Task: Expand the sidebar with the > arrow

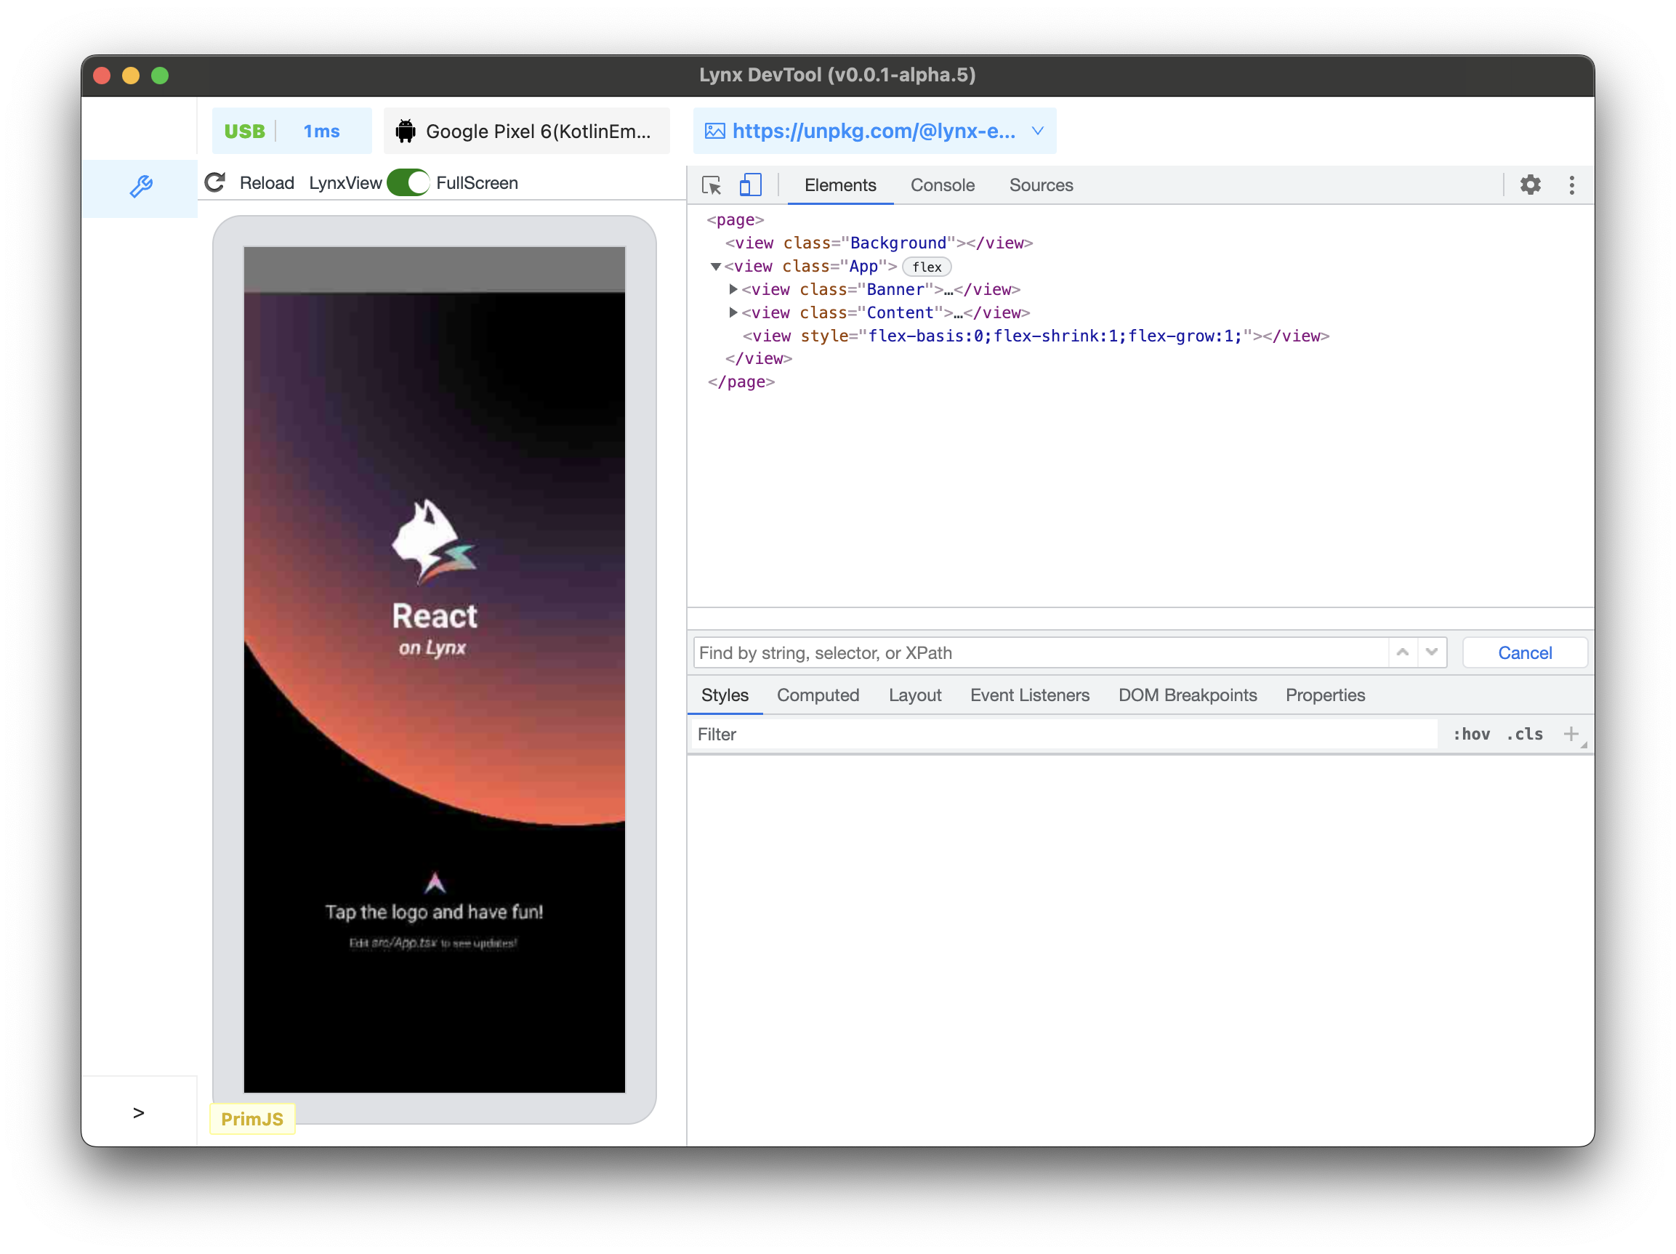Action: [138, 1112]
